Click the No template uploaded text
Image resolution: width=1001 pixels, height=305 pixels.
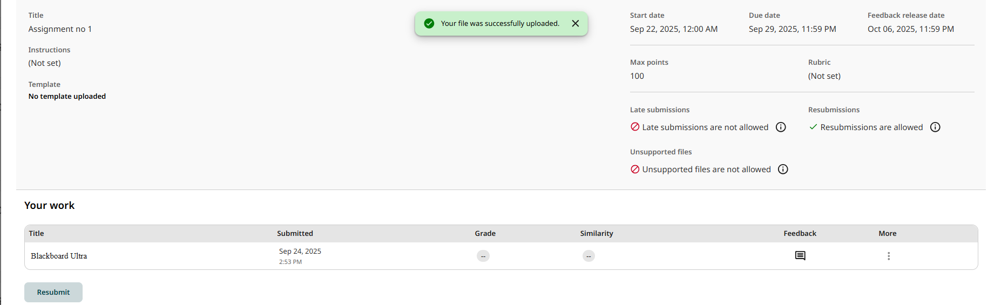(67, 97)
